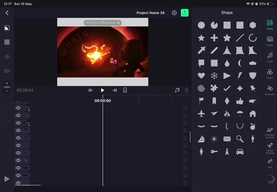
Task: Insert the airplane shape
Action: tap(201, 114)
